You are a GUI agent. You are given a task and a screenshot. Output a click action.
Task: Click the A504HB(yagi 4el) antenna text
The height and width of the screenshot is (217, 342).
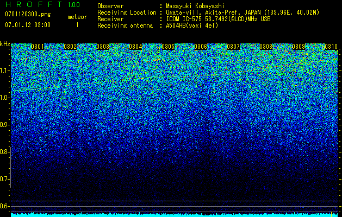click(x=192, y=25)
